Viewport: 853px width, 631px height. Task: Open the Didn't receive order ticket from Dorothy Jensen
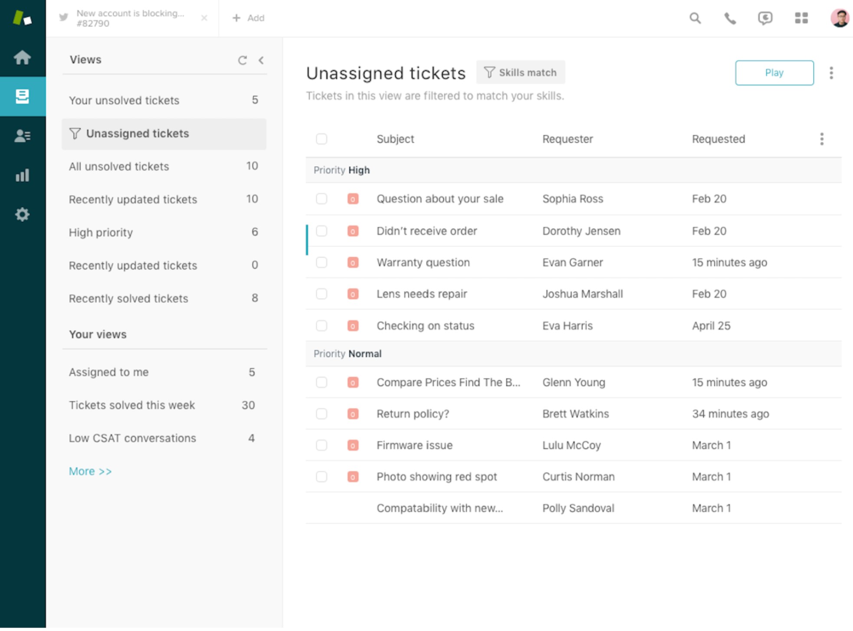point(426,231)
